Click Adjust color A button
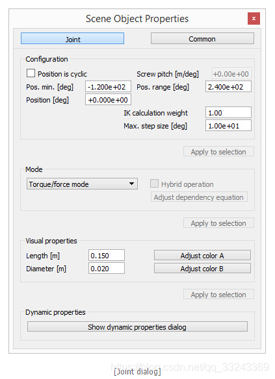Viewport: 275px width, 379px height. click(x=202, y=256)
